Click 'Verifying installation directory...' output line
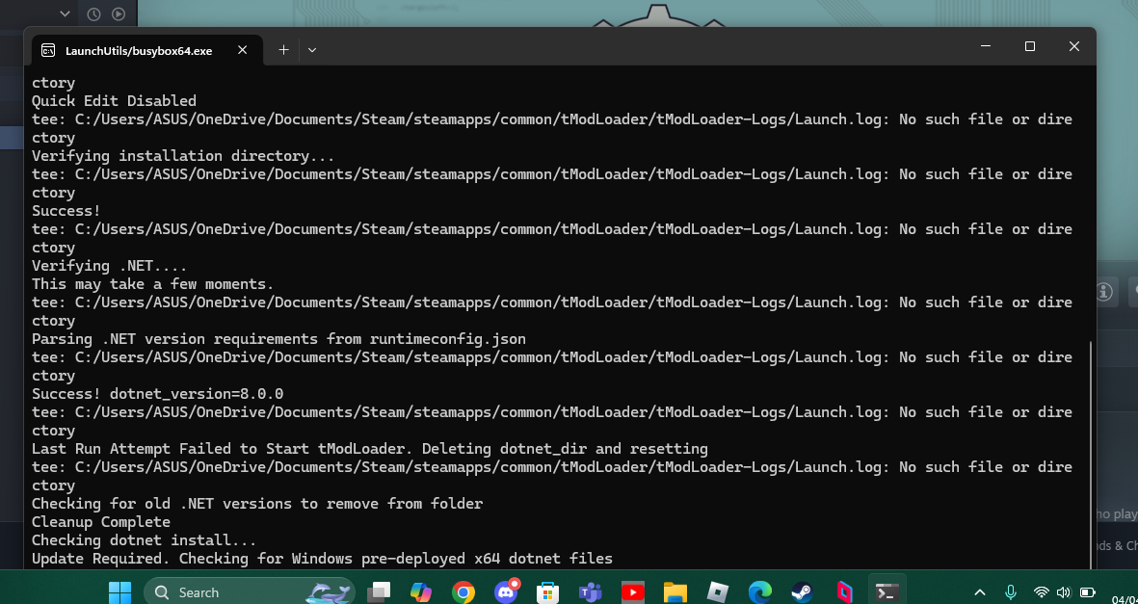1138x604 pixels. (183, 156)
